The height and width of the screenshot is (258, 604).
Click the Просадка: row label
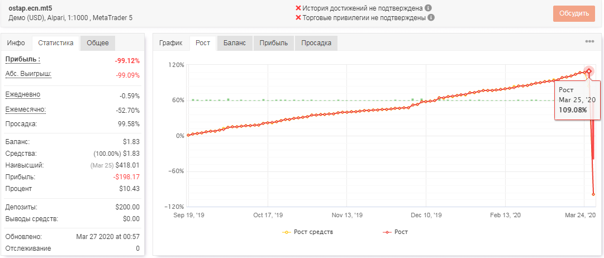point(21,124)
